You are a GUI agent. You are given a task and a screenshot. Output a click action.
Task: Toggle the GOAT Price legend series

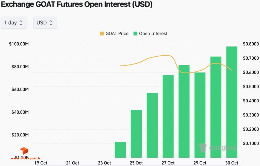pos(114,34)
